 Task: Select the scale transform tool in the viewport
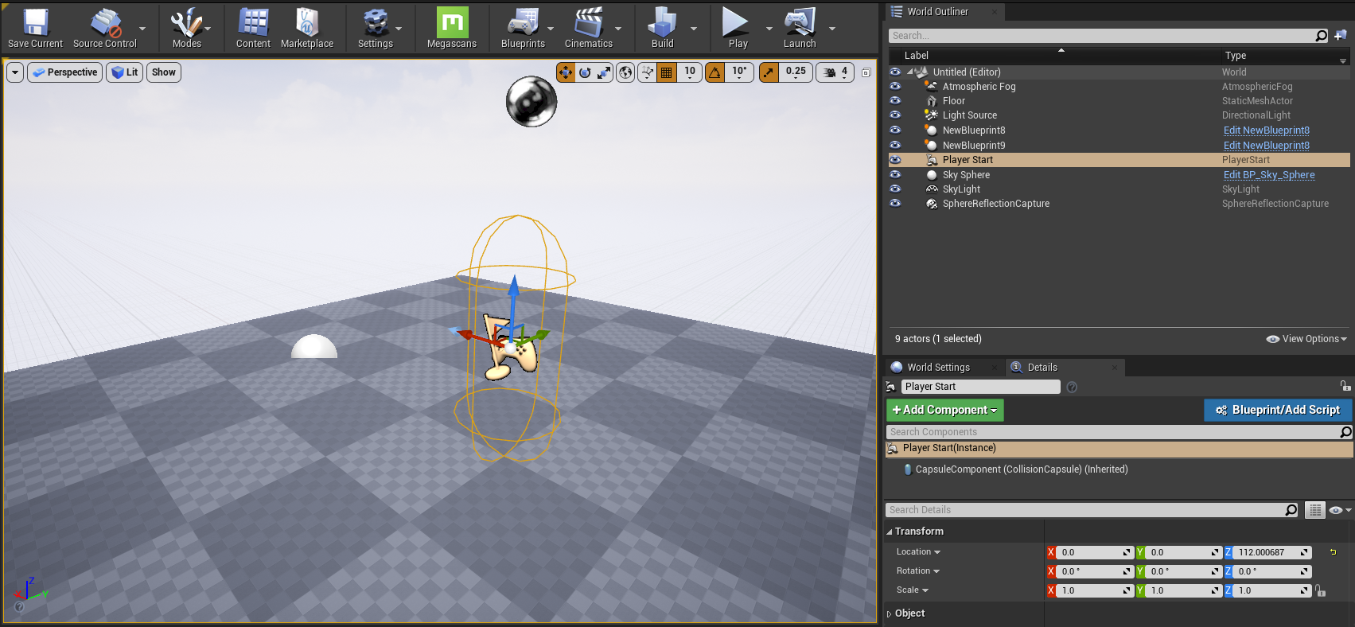605,72
